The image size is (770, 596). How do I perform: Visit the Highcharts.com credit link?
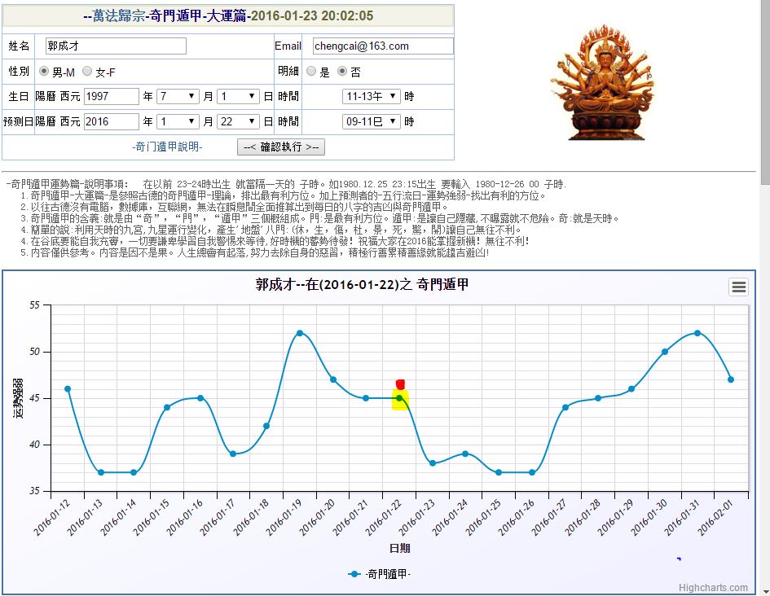tap(713, 587)
